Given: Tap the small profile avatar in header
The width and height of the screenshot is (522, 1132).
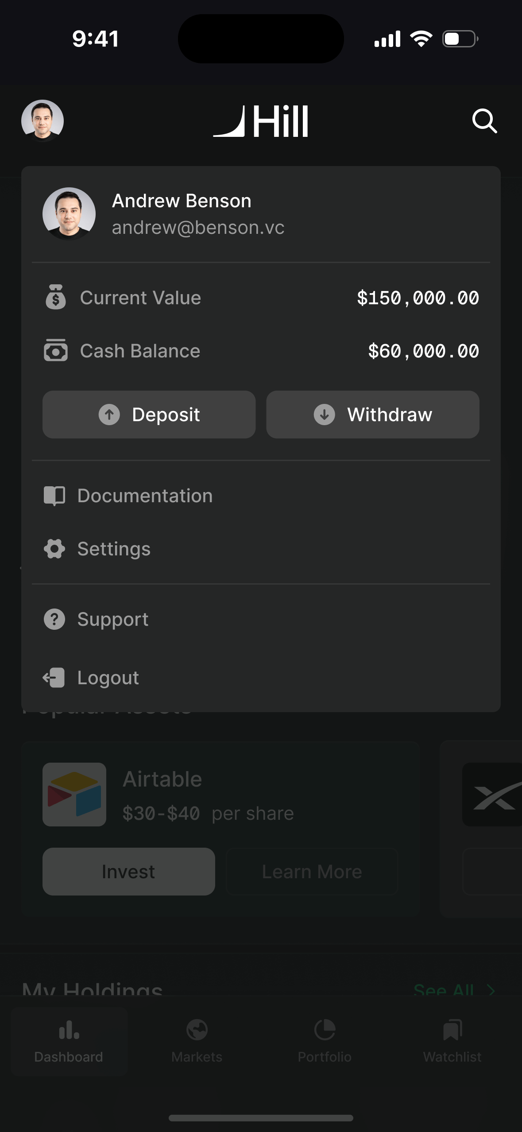Looking at the screenshot, I should [x=43, y=120].
